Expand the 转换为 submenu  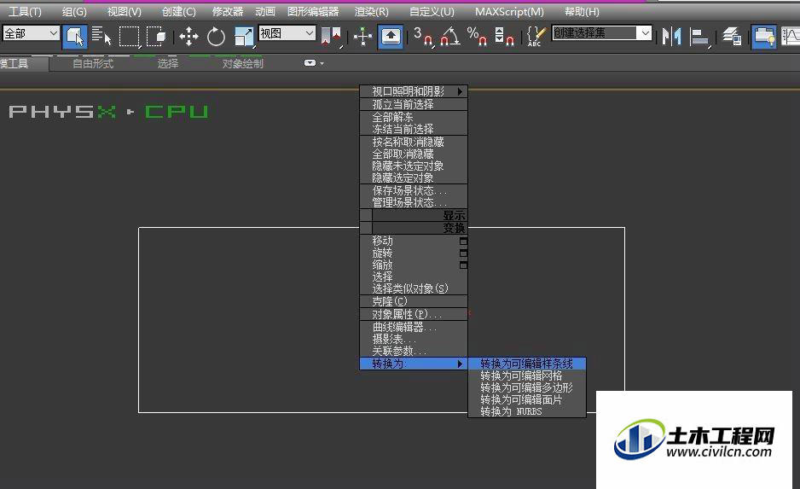point(414,364)
